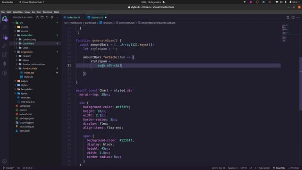The image size is (302, 170).
Task: Open the Terminal menu
Action: coord(47,12)
